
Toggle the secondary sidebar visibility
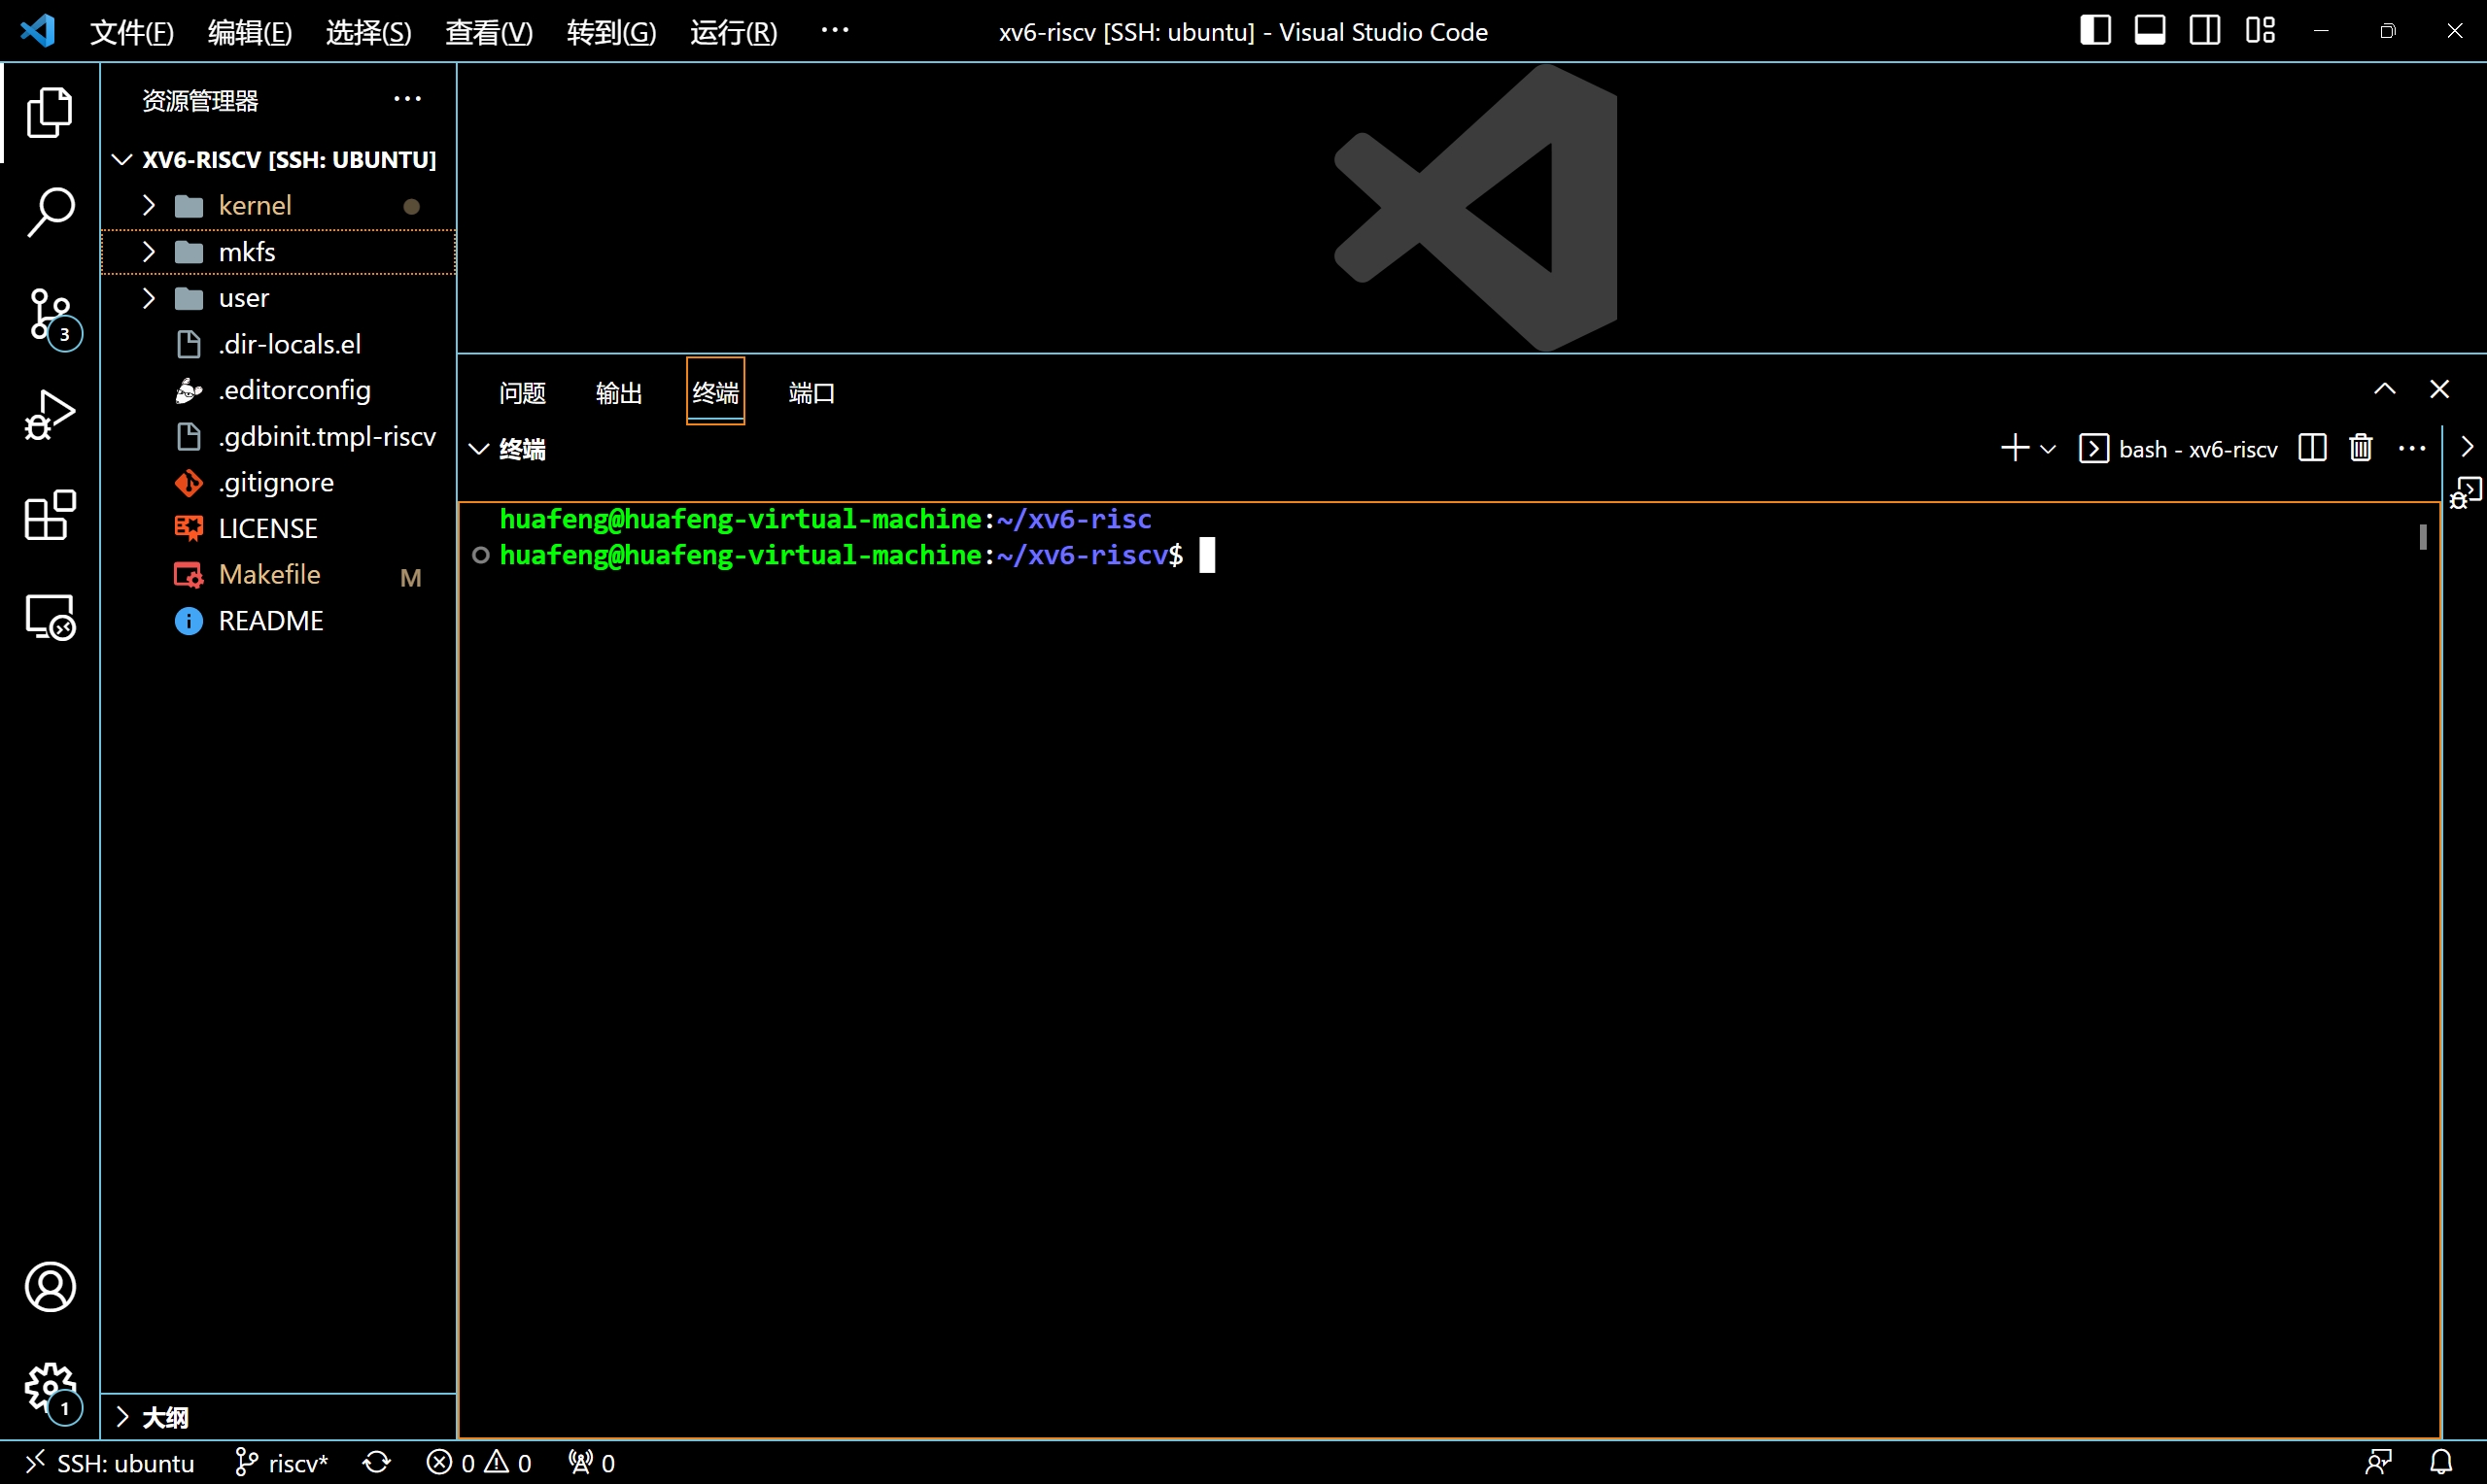(2205, 31)
